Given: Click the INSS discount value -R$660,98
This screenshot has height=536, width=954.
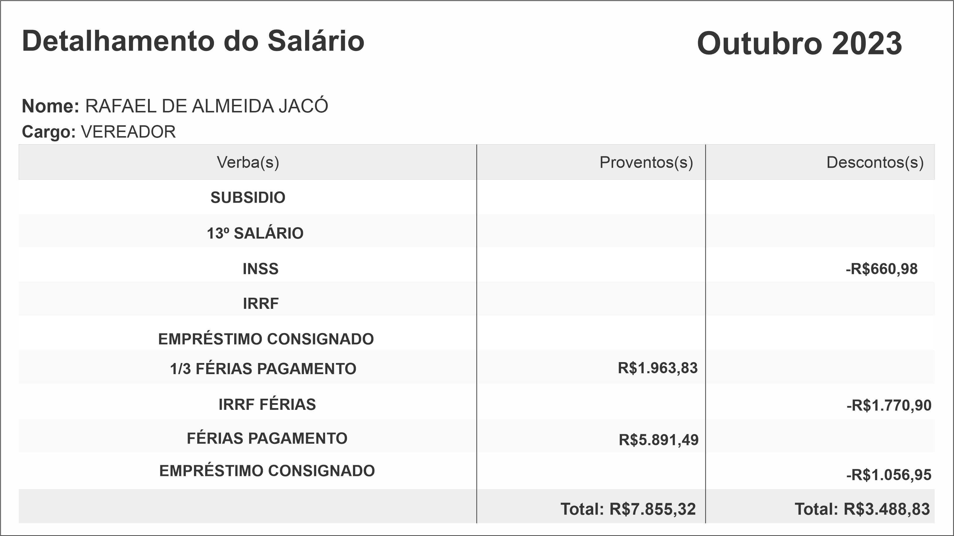Looking at the screenshot, I should tap(881, 269).
